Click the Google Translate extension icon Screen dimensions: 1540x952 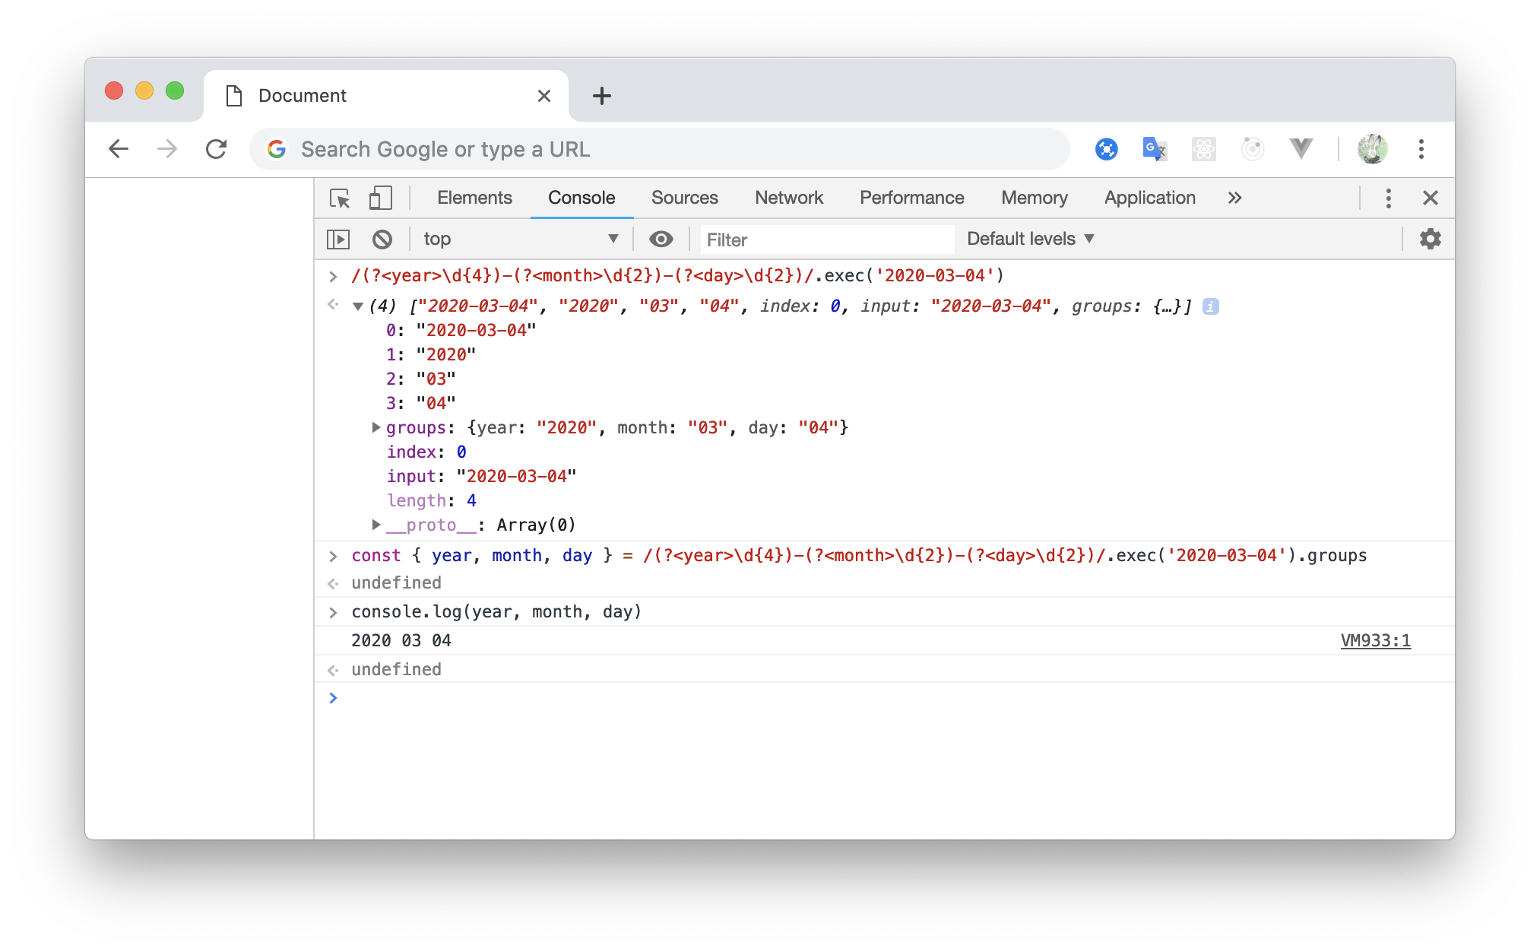[x=1154, y=149]
